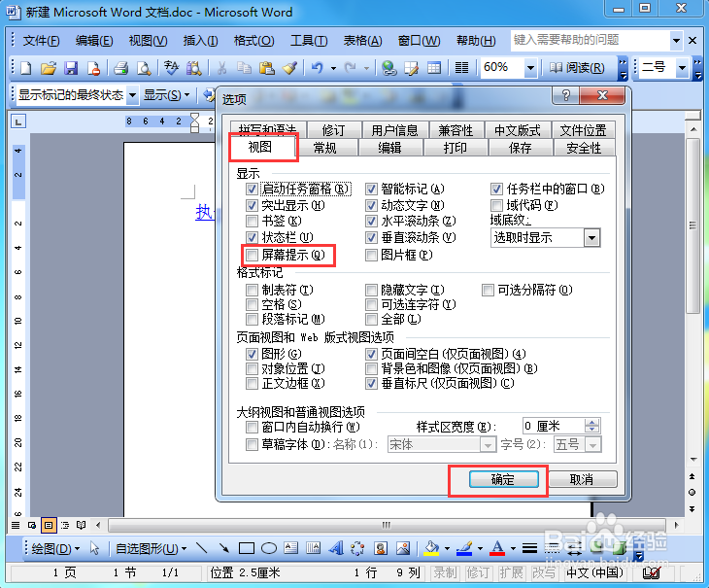Screen dimensions: 709x588
Task: Run the spelling and grammar check icon
Action: [x=171, y=68]
